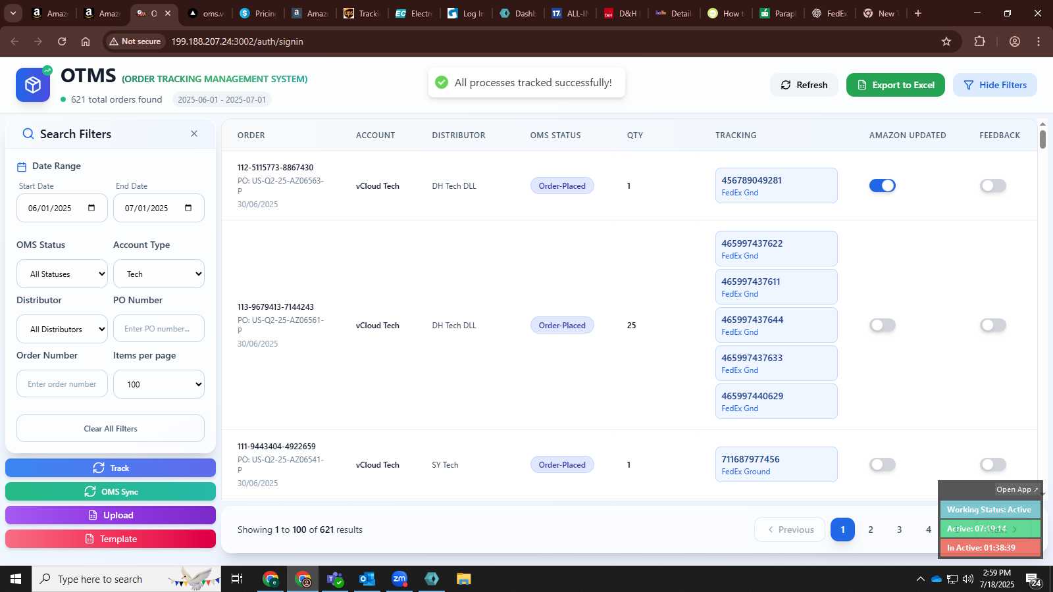The width and height of the screenshot is (1053, 592).
Task: Switch to the Pricing browser tab
Action: (258, 13)
